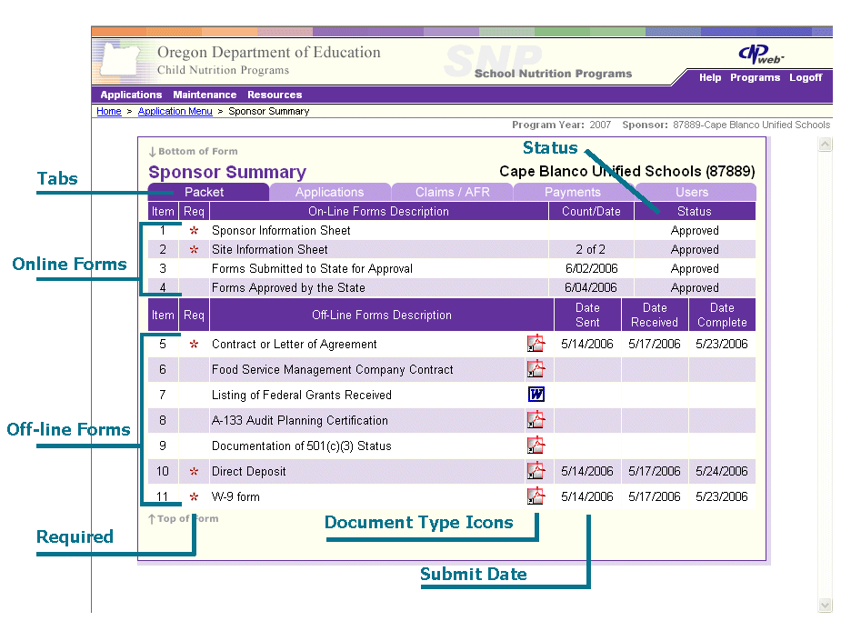851x631 pixels.
Task: Open PDF icon for Direct Deposit
Action: (536, 471)
